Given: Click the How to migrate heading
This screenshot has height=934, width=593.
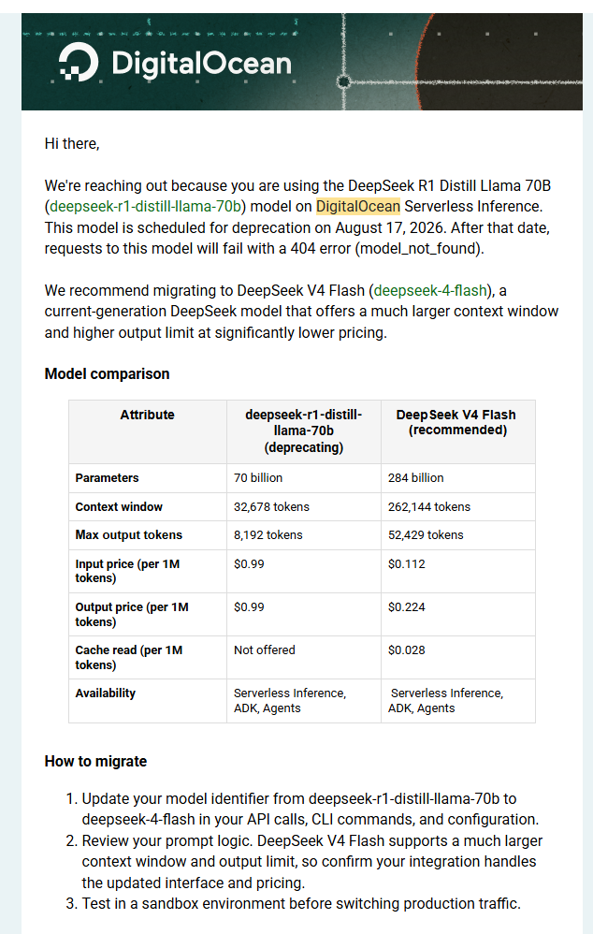Looking at the screenshot, I should point(95,761).
